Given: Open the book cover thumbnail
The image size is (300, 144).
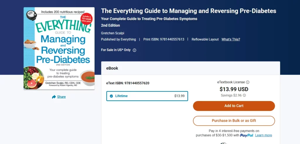Looking at the screenshot, I should pos(59,48).
